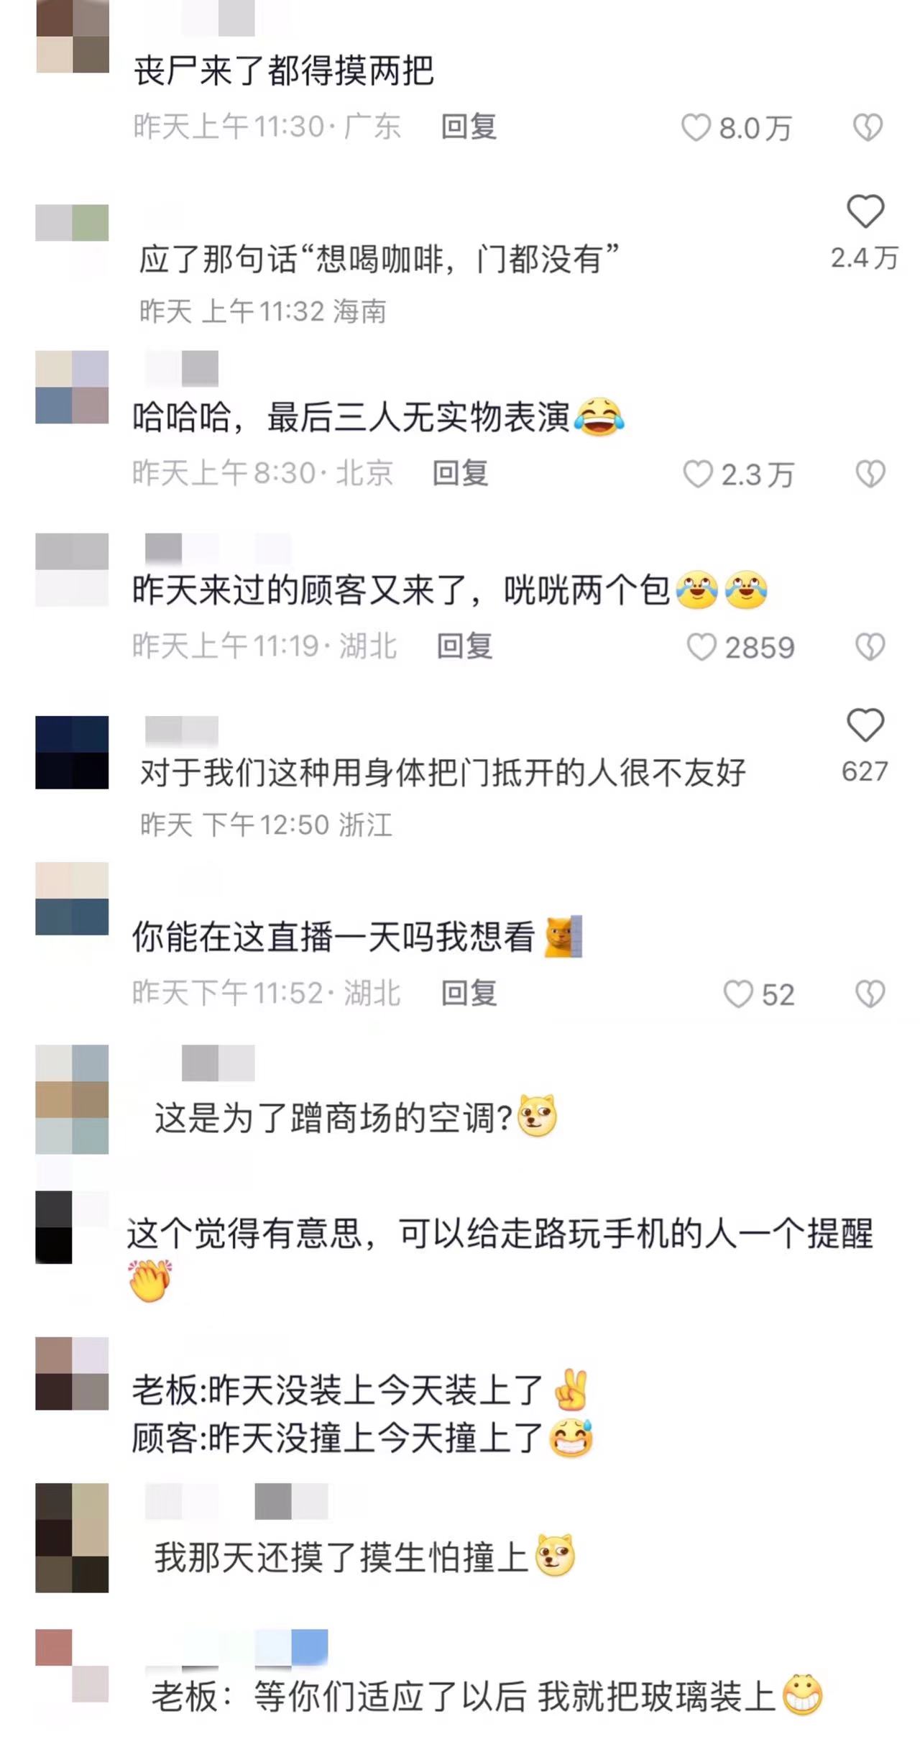Dislike the 丧尸来了 comment via broken heart
The image size is (920, 1747).
(868, 128)
